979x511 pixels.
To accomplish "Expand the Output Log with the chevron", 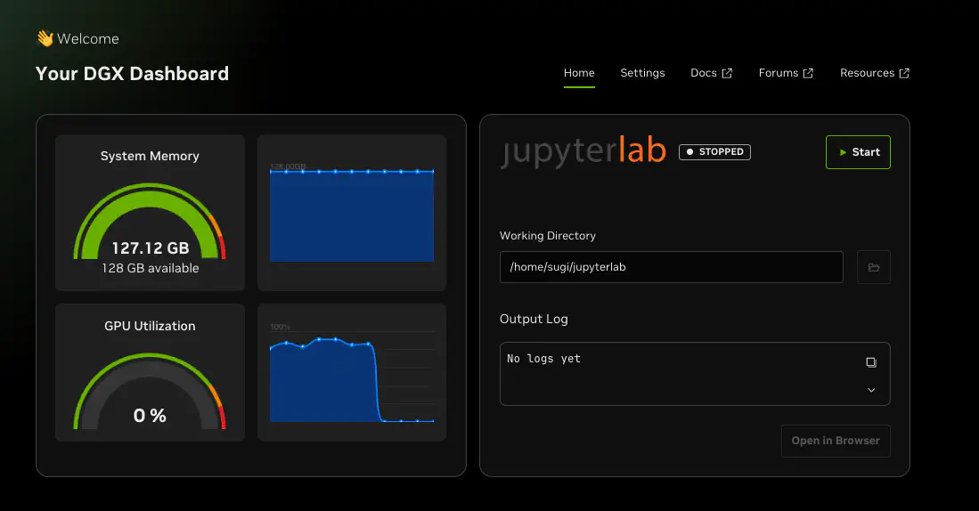I will pyautogui.click(x=871, y=390).
